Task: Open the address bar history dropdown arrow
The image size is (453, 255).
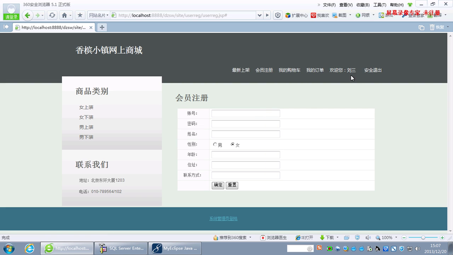Action: click(x=260, y=15)
